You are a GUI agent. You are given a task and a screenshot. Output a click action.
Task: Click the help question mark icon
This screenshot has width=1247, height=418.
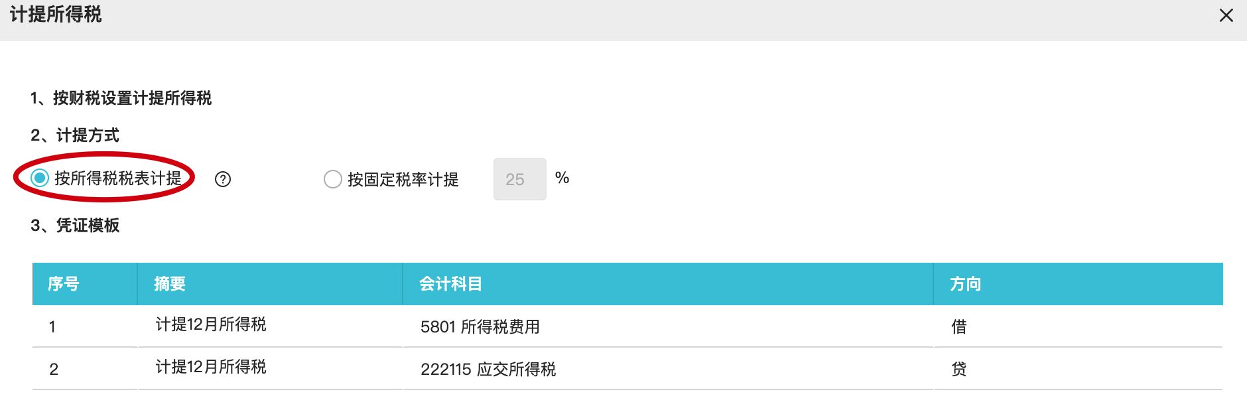223,179
